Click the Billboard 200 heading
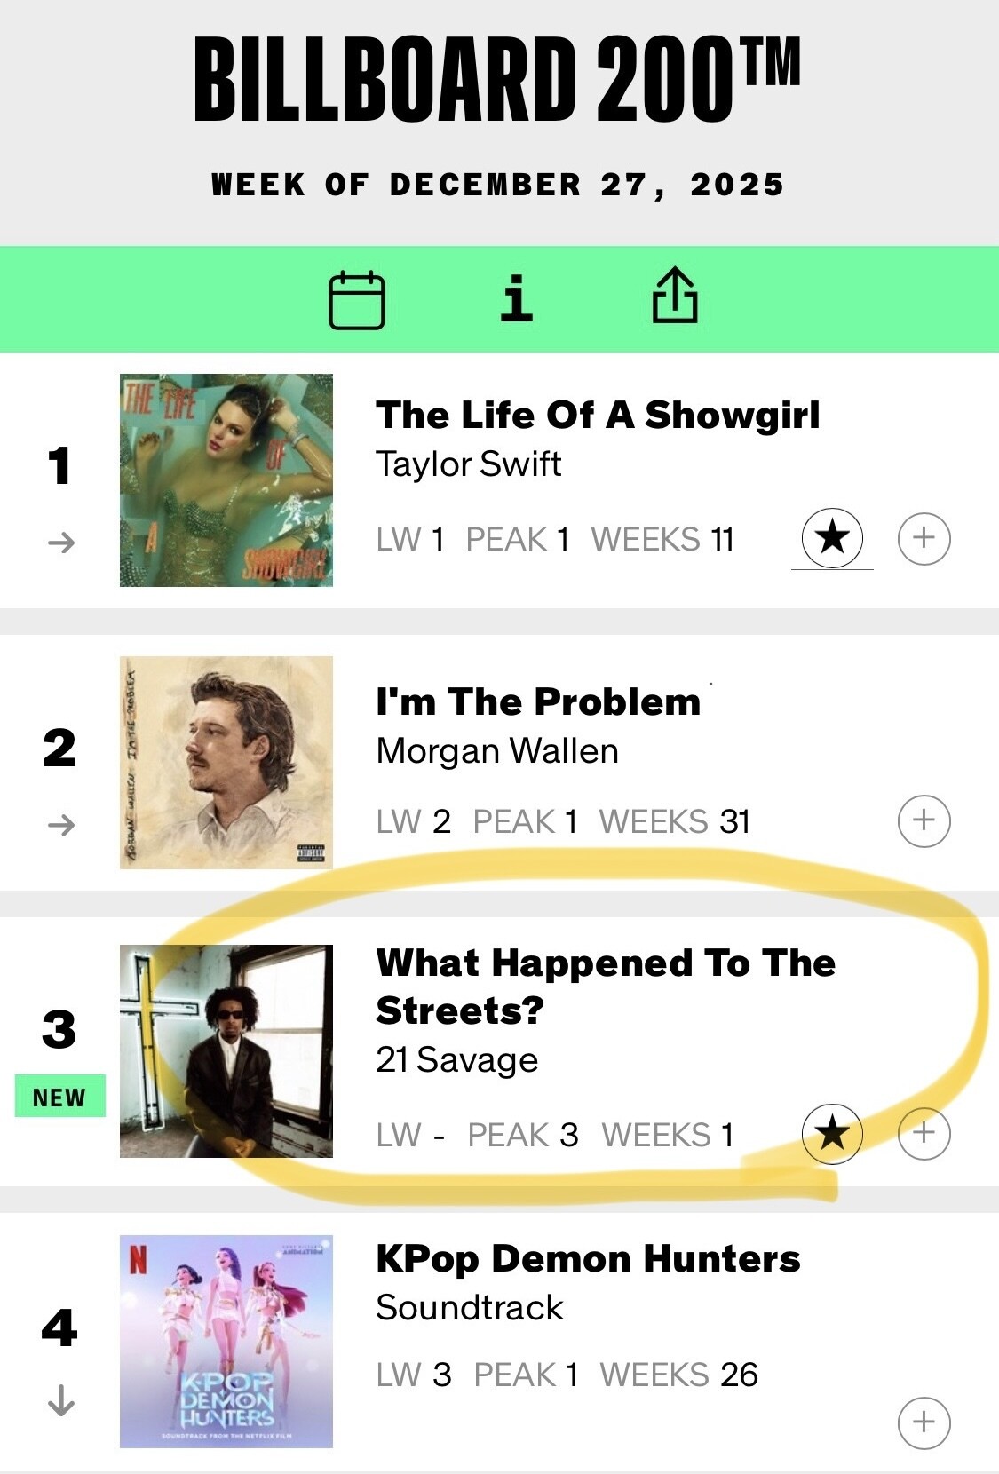Image resolution: width=999 pixels, height=1474 pixels. click(497, 80)
